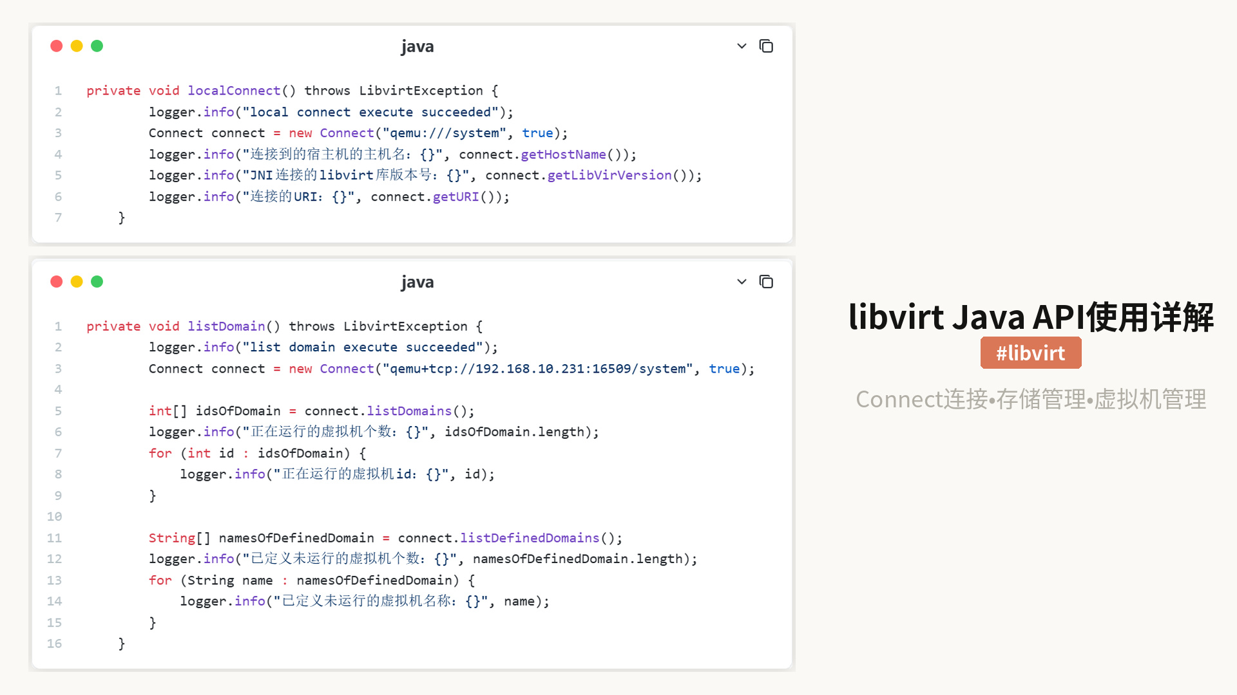Click green dot on listDomain code block
This screenshot has height=695, width=1237.
[x=97, y=281]
